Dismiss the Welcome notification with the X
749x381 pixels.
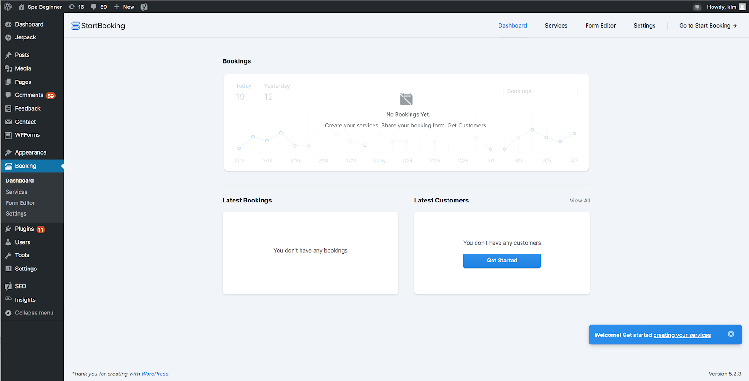[x=731, y=334]
